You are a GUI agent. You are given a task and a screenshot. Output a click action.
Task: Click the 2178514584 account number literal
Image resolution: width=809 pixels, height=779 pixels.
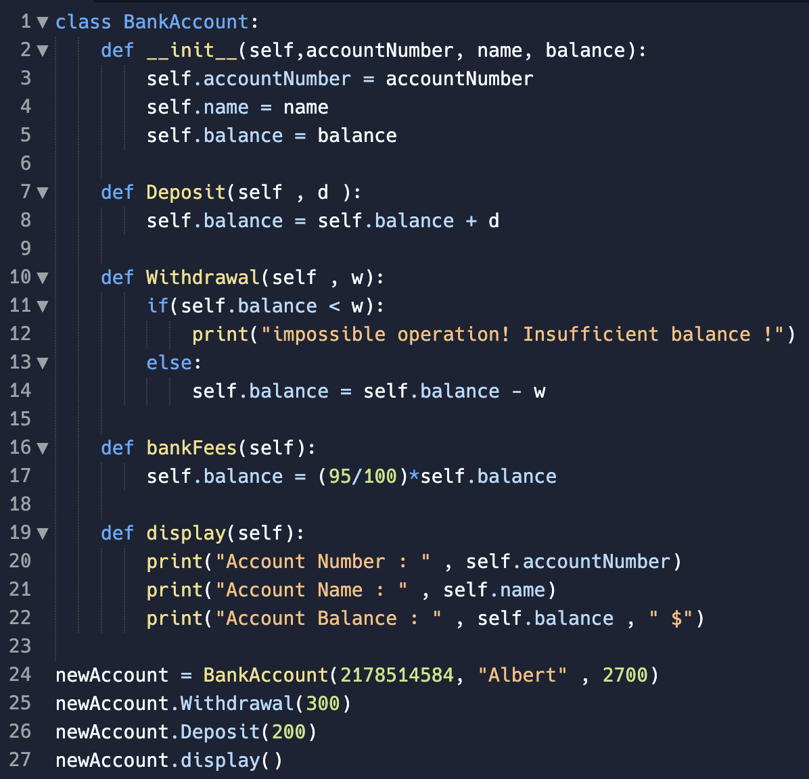pyautogui.click(x=397, y=675)
